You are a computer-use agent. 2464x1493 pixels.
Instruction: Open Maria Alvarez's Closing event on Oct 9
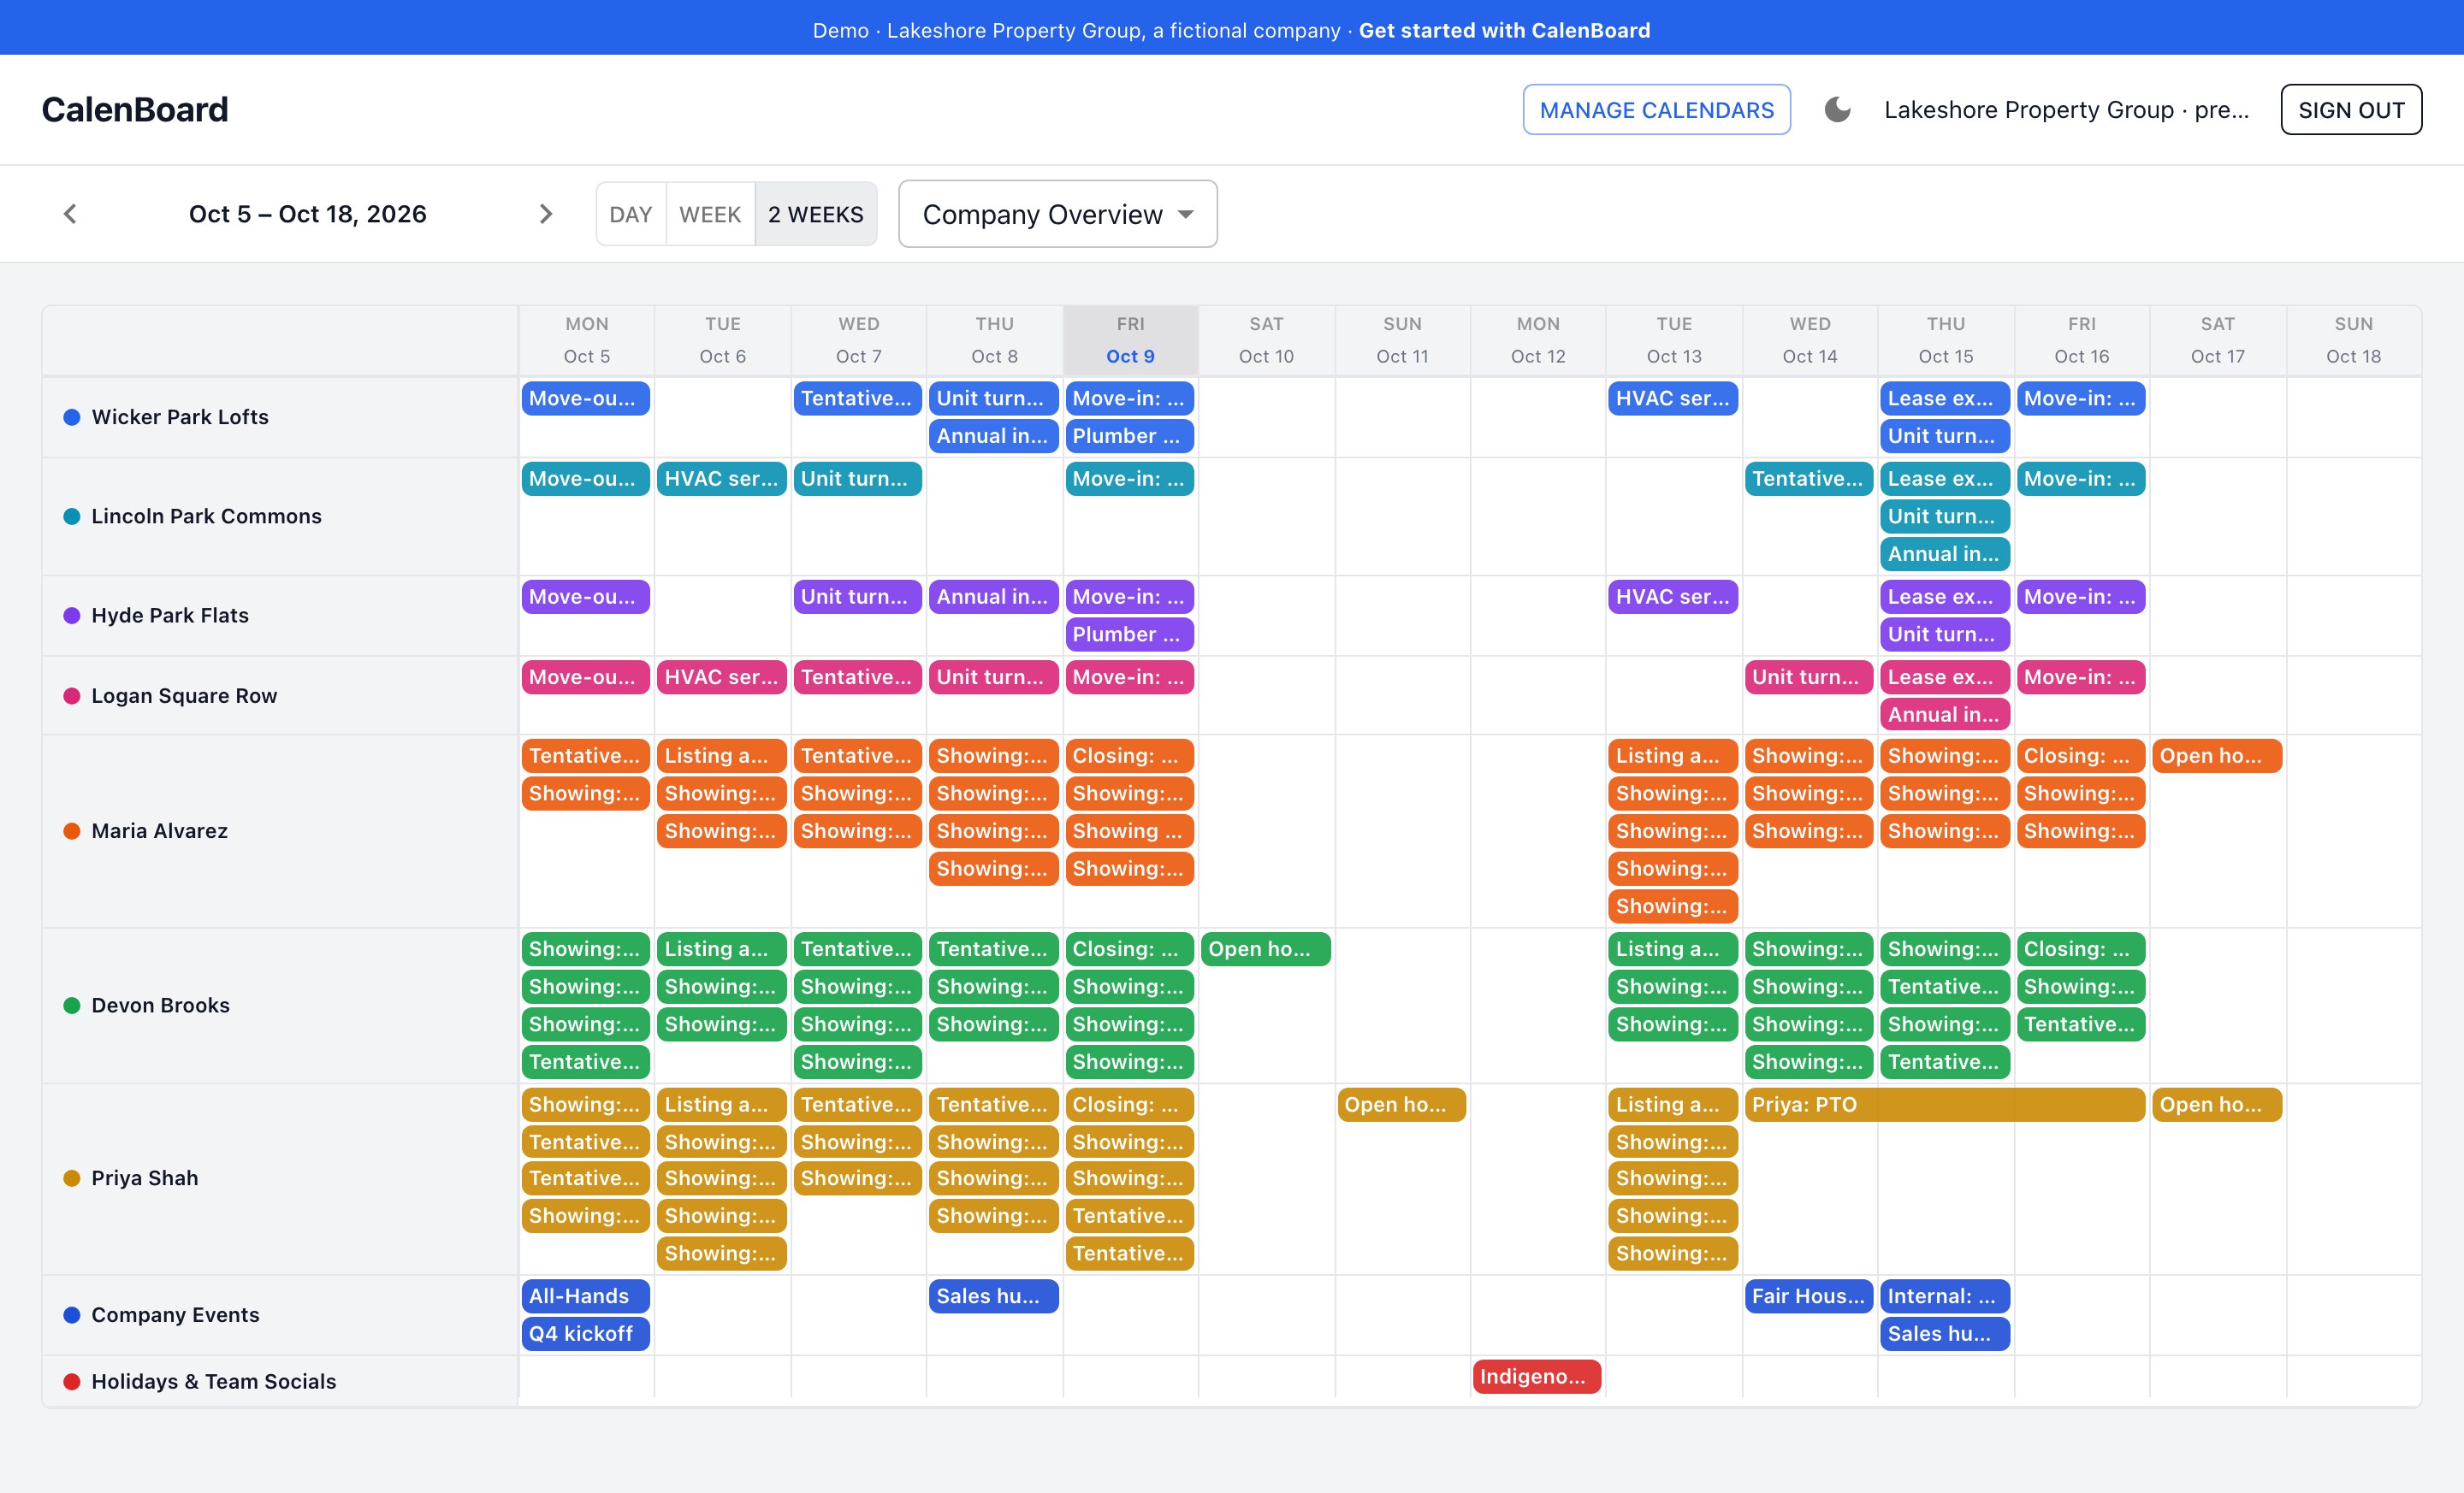tap(1130, 756)
